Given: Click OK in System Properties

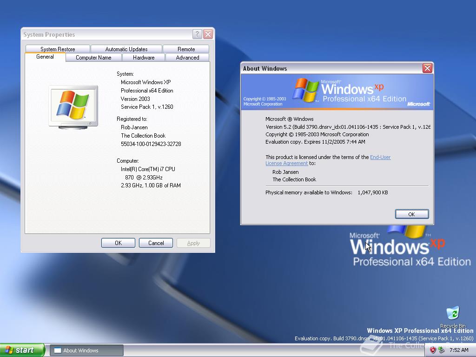Looking at the screenshot, I should point(118,243).
